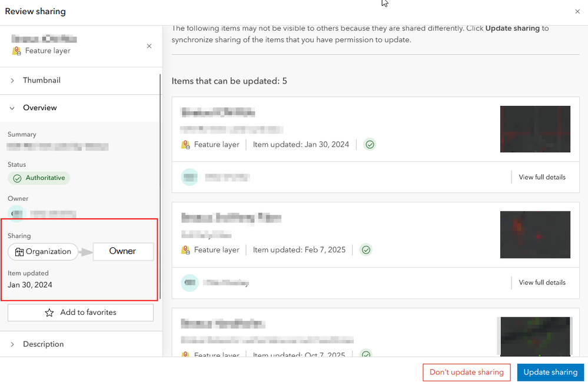The height and width of the screenshot is (385, 588).
Task: Click the organization building icon in the Sharing pill
Action: (19, 251)
